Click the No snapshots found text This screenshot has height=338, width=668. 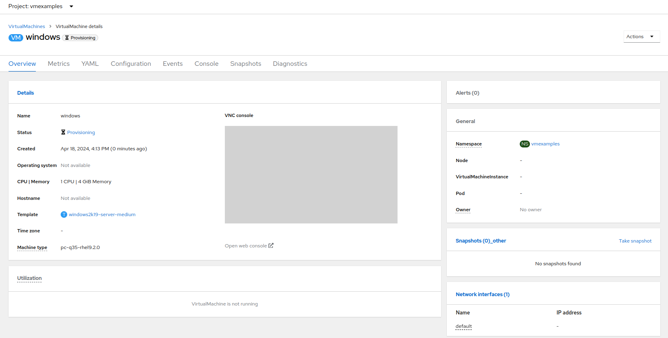[x=558, y=264]
